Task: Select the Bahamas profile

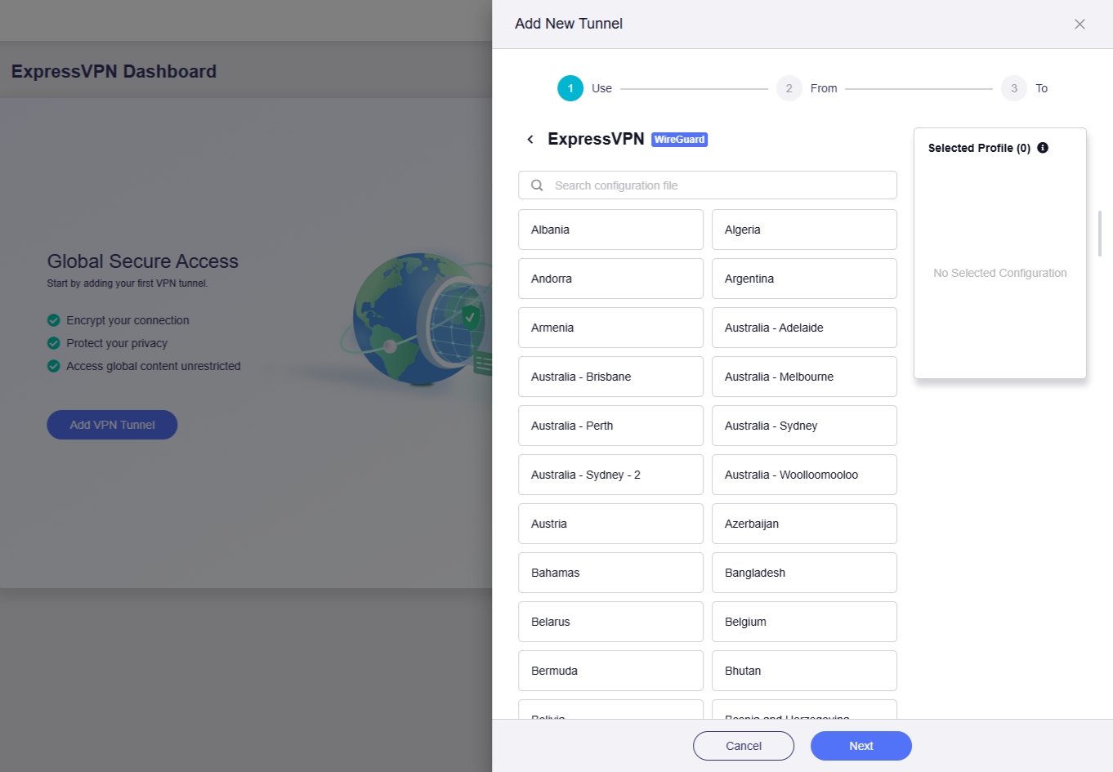Action: (610, 573)
